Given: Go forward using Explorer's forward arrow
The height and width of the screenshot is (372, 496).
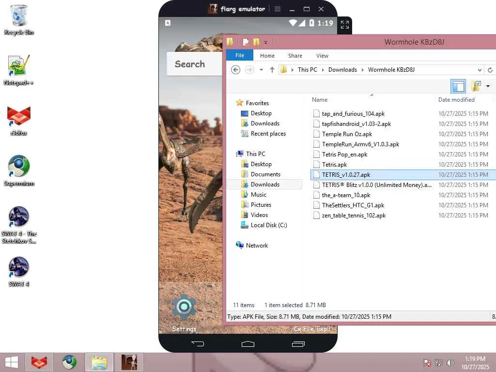Looking at the screenshot, I should pyautogui.click(x=249, y=70).
